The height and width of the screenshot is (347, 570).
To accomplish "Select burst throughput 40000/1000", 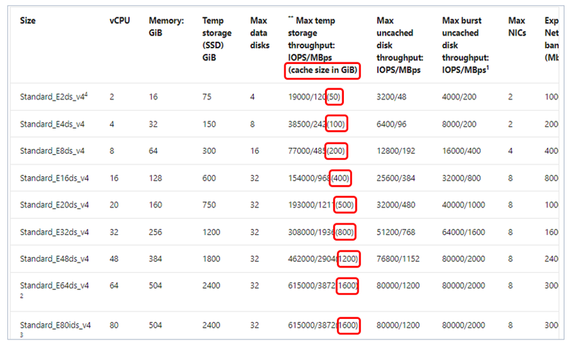I will (464, 205).
